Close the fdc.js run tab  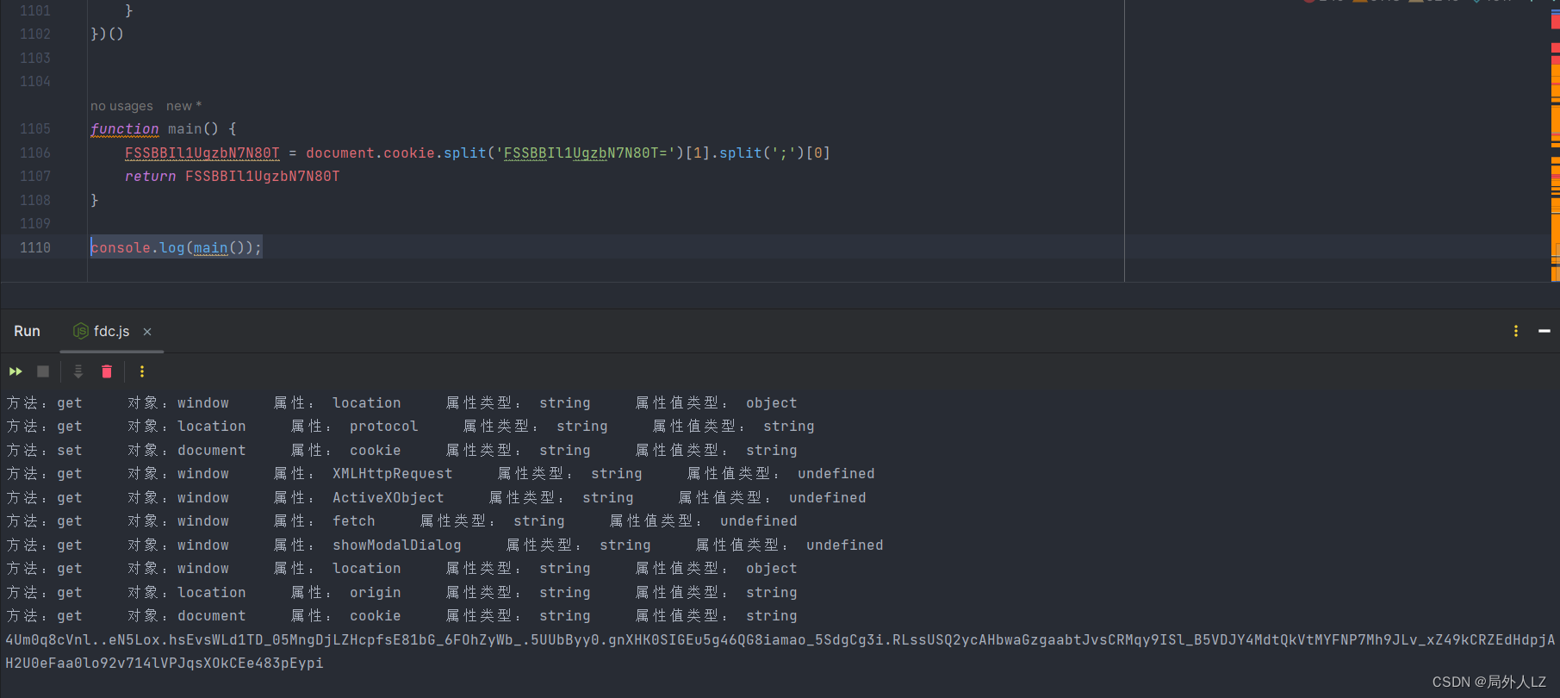coord(147,332)
